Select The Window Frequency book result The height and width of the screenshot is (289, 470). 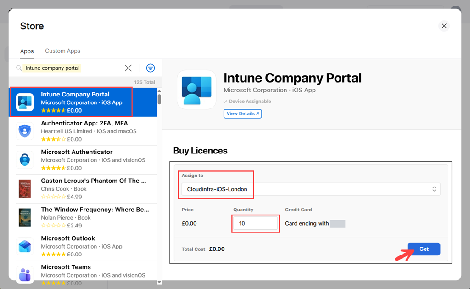(83, 217)
